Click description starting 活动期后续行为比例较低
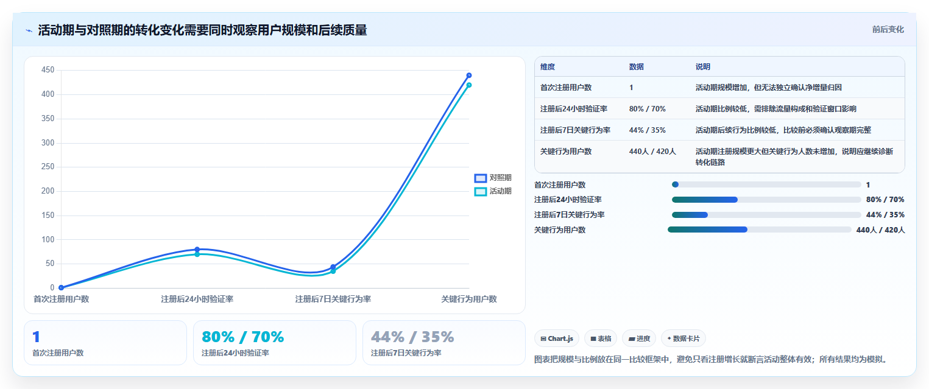This screenshot has height=389, width=929. (x=783, y=130)
